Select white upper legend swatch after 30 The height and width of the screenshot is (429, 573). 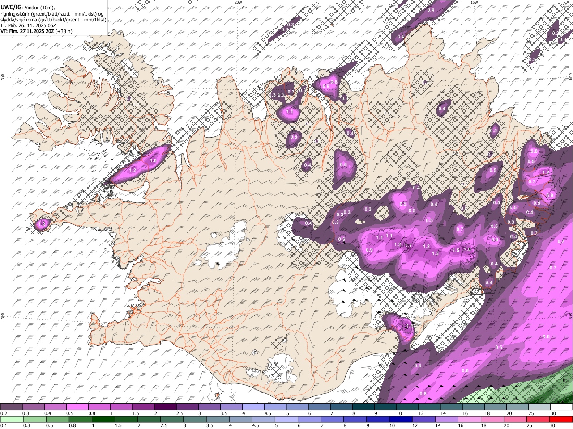coord(561,407)
